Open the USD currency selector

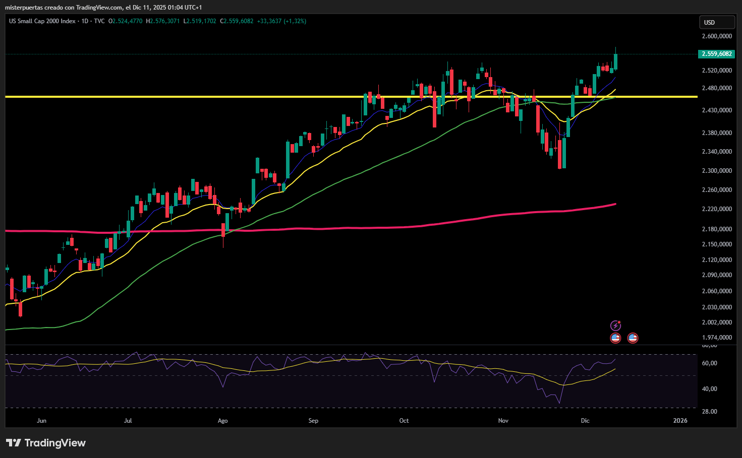click(717, 22)
